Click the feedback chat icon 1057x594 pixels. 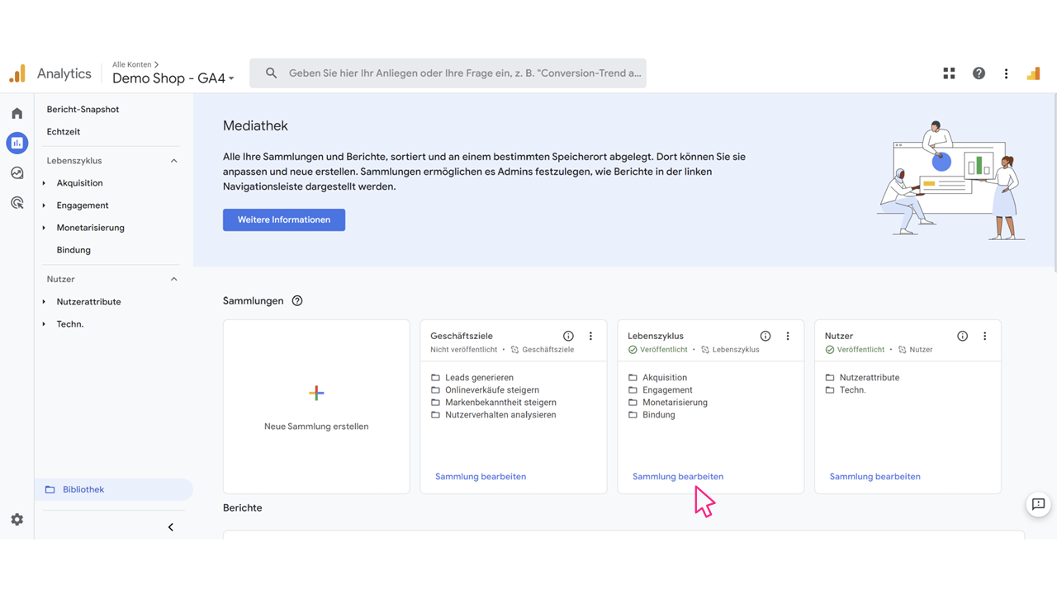click(x=1038, y=504)
